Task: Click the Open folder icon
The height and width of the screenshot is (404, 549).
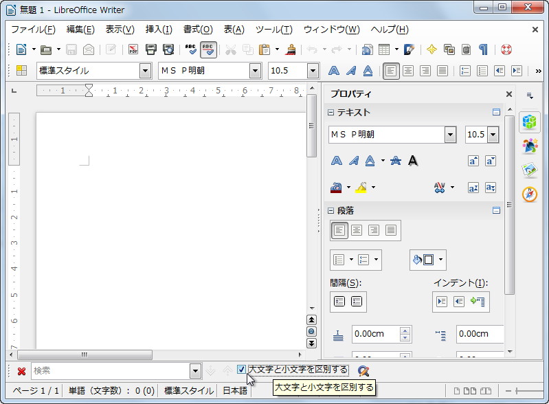Action: 46,49
